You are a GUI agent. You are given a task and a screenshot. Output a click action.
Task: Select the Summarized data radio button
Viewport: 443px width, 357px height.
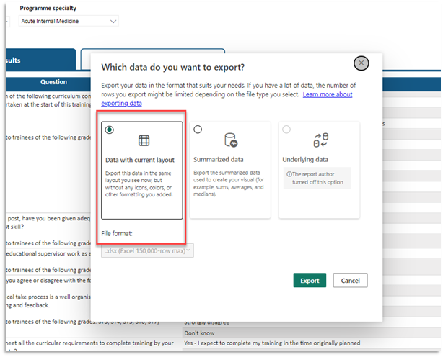198,130
